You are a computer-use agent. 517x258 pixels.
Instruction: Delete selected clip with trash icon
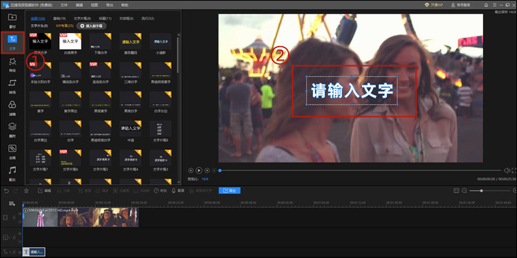coord(26,191)
